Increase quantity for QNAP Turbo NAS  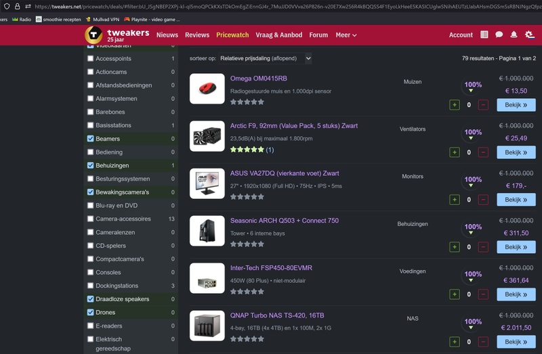pos(455,342)
